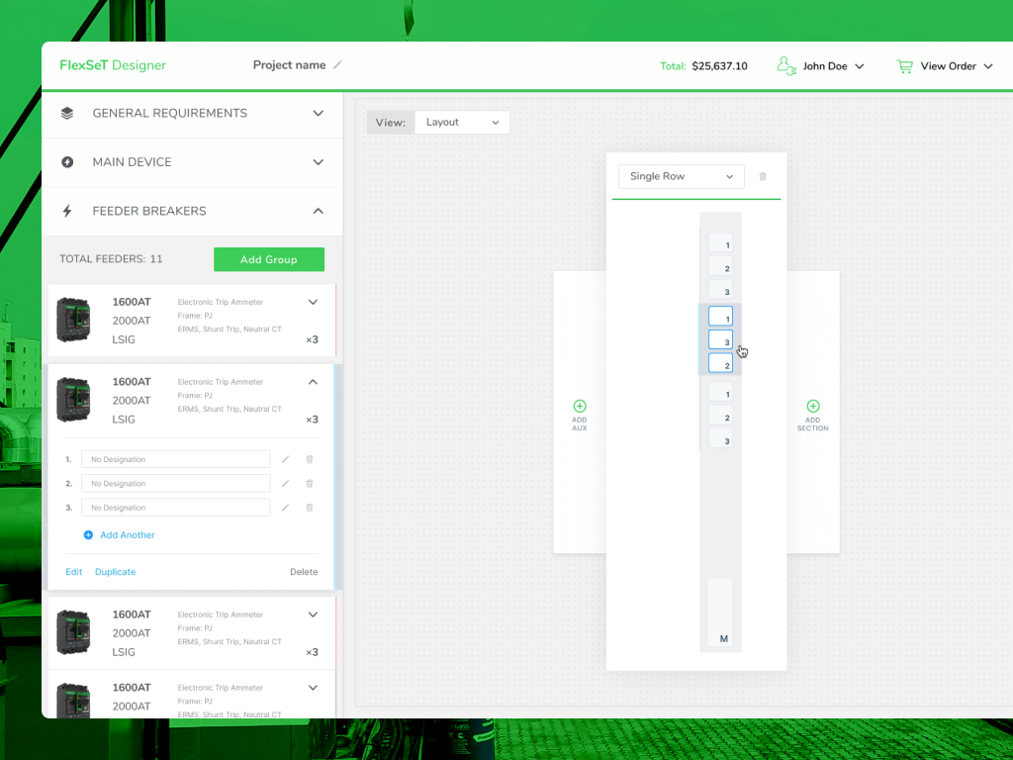Edit project name with pencil icon
The width and height of the screenshot is (1013, 760).
tap(337, 64)
